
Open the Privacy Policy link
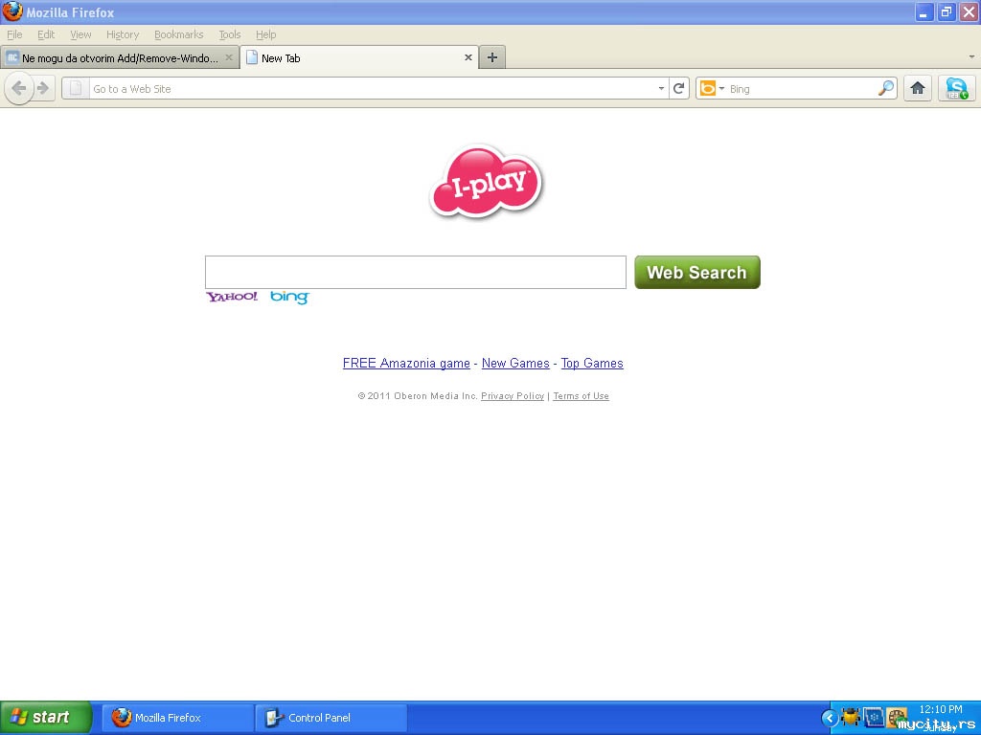point(513,395)
